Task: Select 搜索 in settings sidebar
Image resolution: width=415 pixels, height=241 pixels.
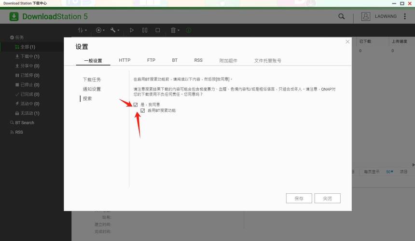Action: 87,98
